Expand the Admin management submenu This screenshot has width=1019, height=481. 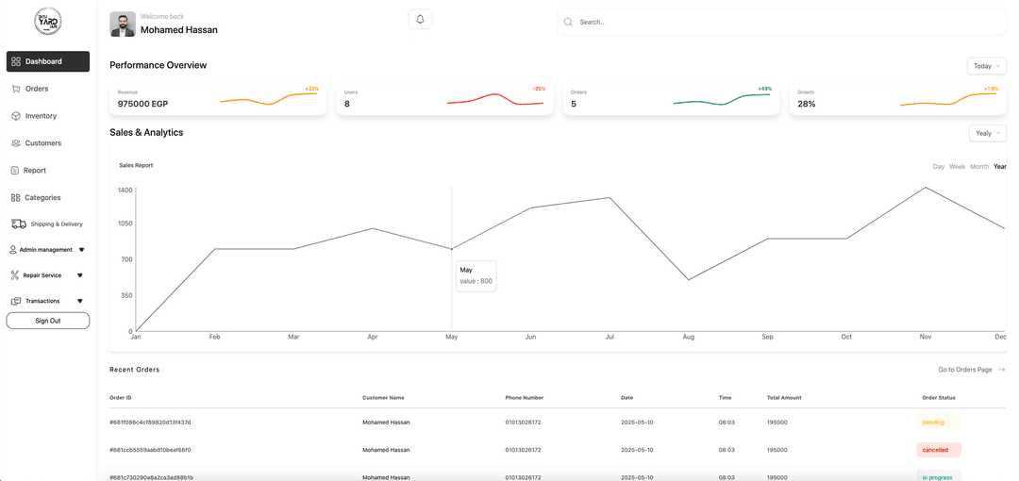[x=81, y=250]
